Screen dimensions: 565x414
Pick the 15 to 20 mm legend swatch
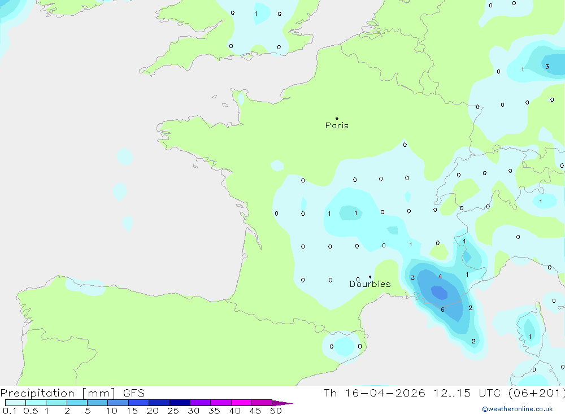coord(138,403)
